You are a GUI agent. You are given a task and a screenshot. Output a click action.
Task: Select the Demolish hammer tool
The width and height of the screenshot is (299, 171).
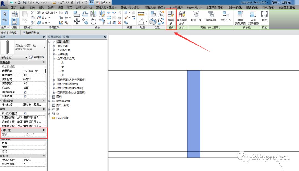tap(66, 23)
